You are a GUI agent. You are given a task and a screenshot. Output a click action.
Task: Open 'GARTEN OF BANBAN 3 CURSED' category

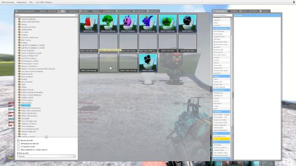33,45
